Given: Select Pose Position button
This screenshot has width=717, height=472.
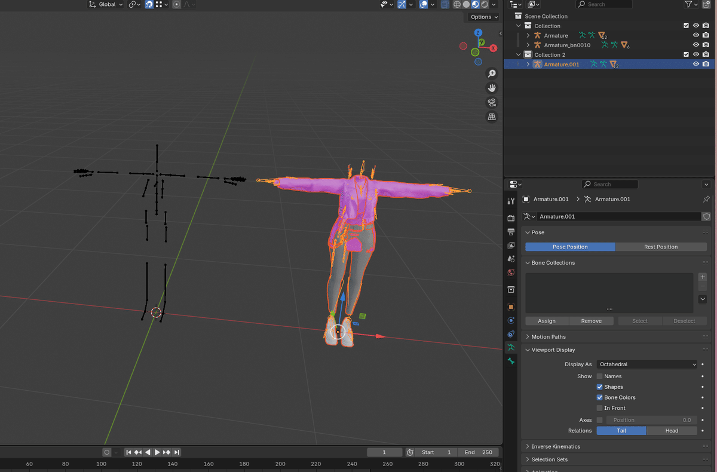Looking at the screenshot, I should pos(570,247).
